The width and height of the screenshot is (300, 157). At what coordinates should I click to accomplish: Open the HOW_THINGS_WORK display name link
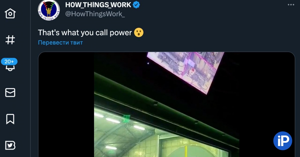[x=98, y=5]
